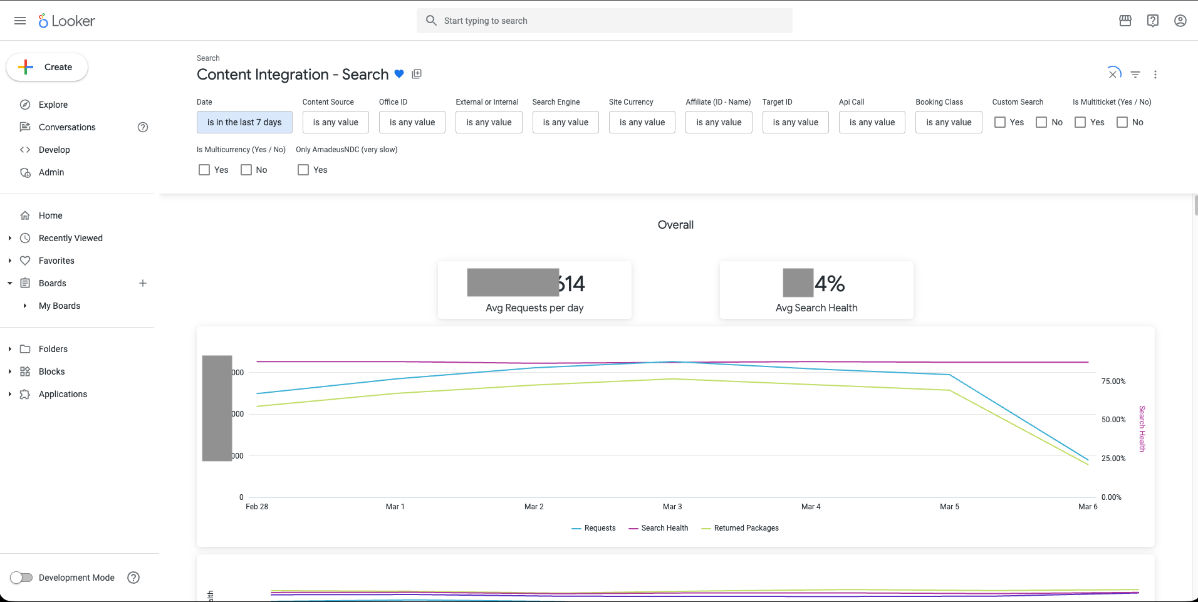
Task: Click the add to board icon
Action: [417, 74]
